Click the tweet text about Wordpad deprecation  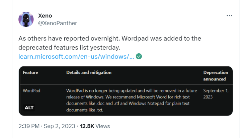110,43
